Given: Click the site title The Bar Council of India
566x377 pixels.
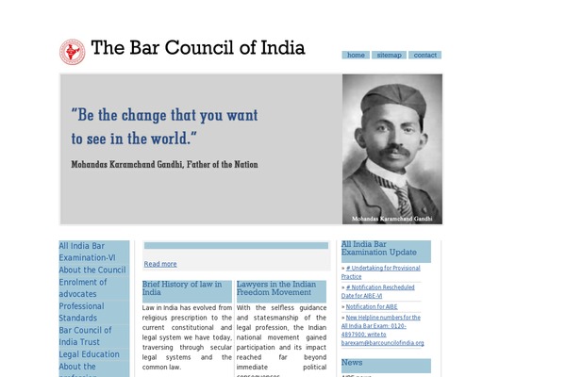Looking at the screenshot, I should [198, 48].
